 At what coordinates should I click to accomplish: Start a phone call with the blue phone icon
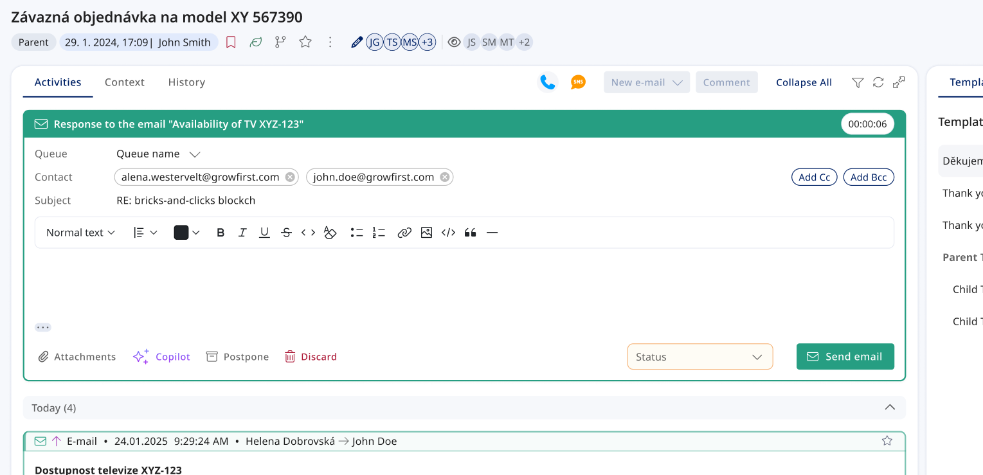tap(547, 82)
